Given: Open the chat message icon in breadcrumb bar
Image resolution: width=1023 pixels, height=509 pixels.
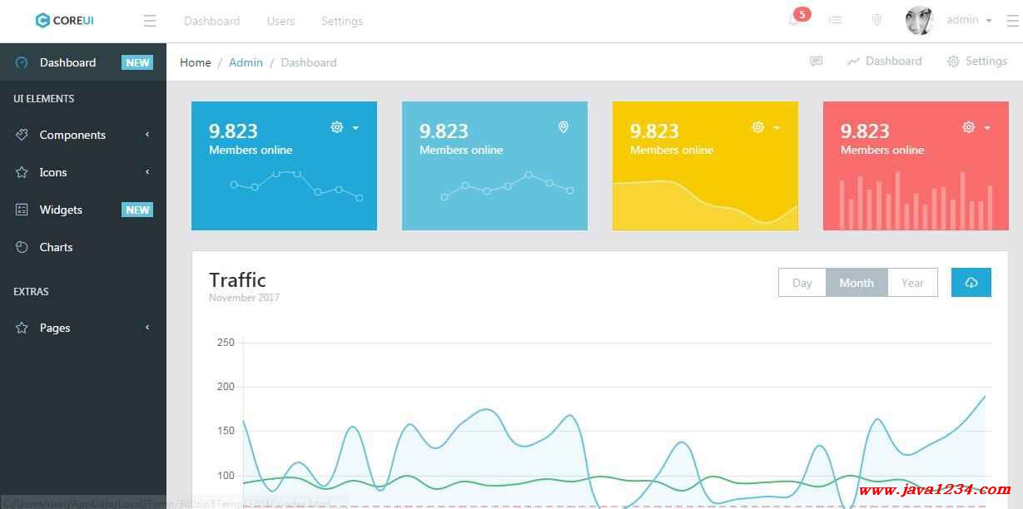Looking at the screenshot, I should pos(816,62).
